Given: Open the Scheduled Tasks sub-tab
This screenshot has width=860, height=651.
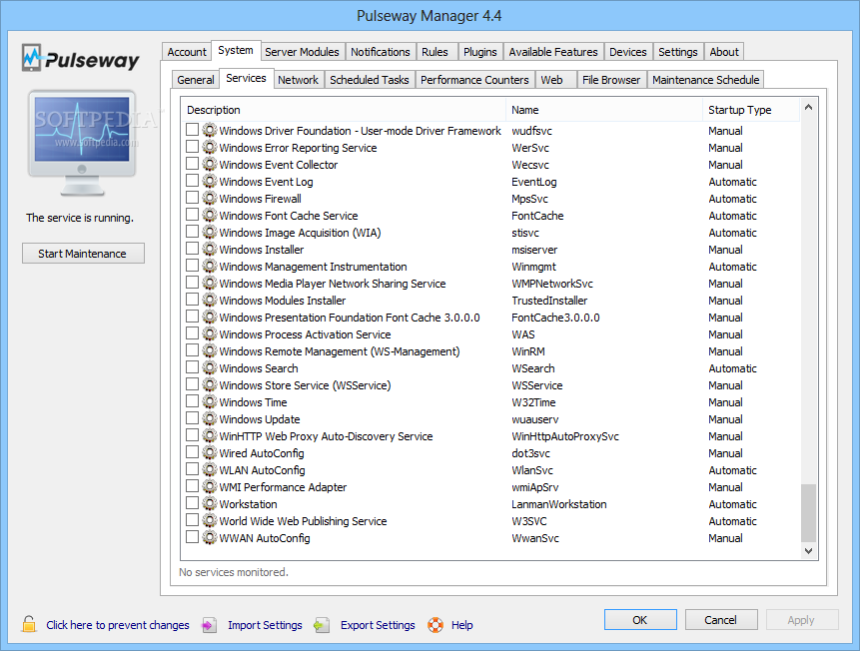Looking at the screenshot, I should click(x=370, y=80).
